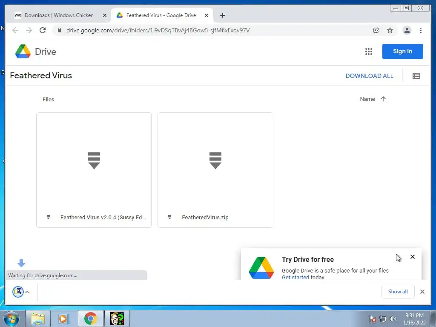
Task: Go forward with the browser arrow
Action: pos(29,30)
